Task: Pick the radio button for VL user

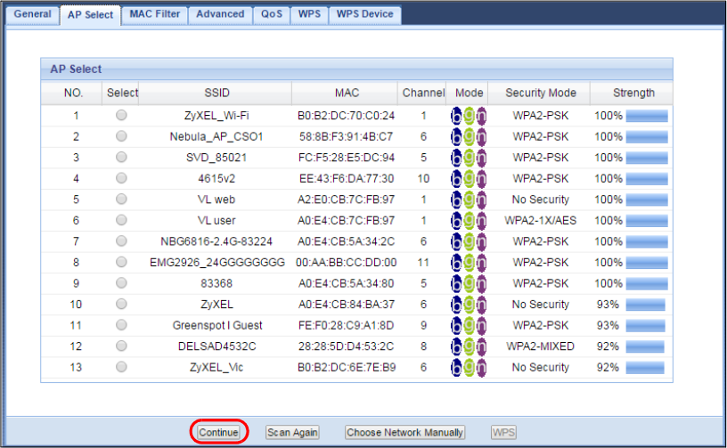Action: pyautogui.click(x=121, y=220)
